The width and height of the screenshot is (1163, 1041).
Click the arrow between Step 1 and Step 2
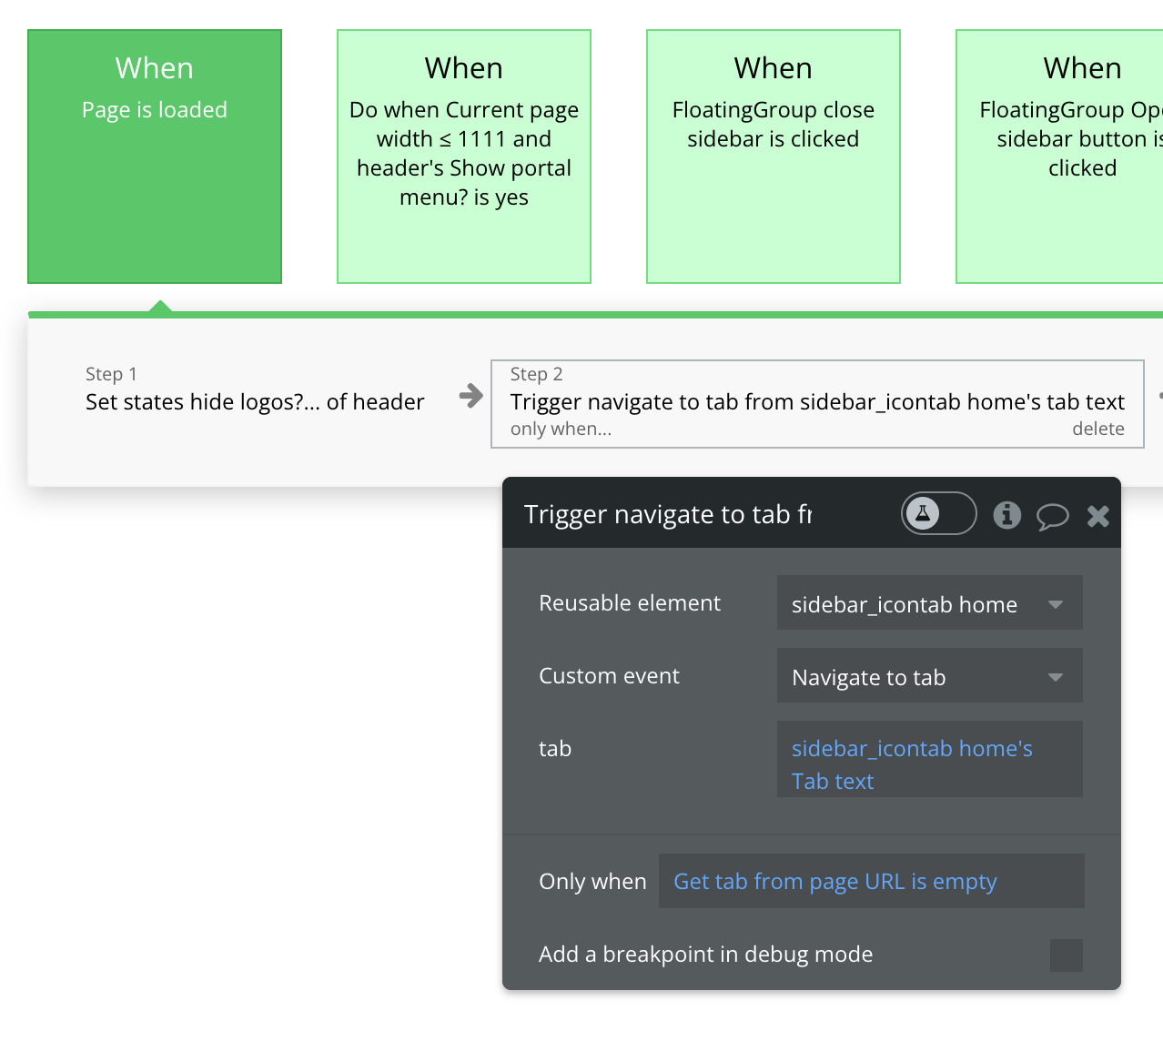470,396
